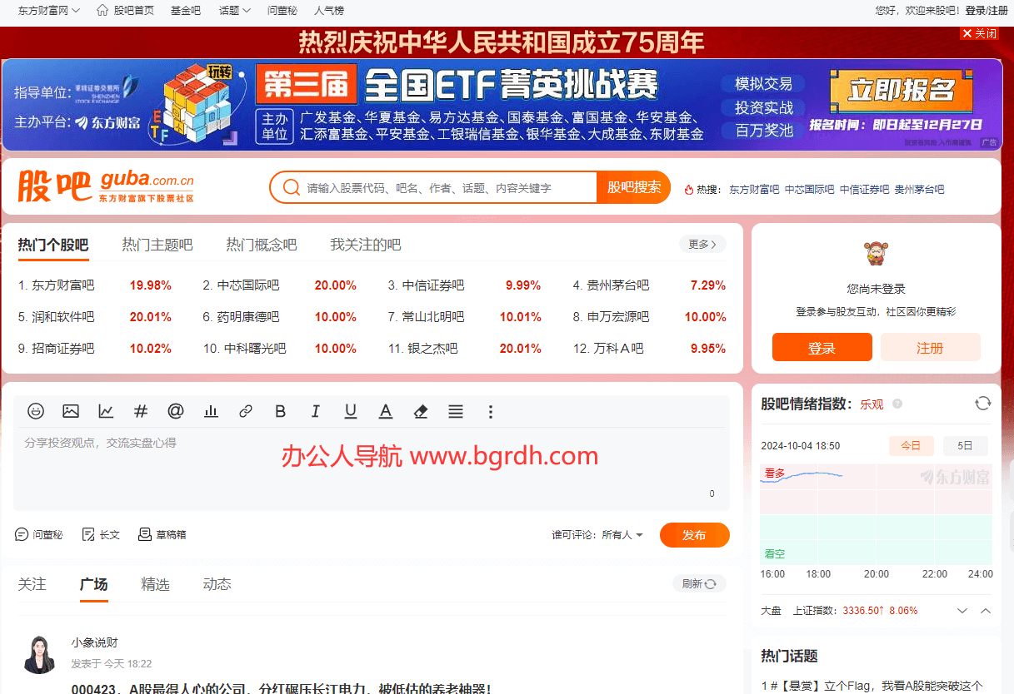Open 问董秘 below the editor
The width and height of the screenshot is (1014, 694).
(x=39, y=534)
